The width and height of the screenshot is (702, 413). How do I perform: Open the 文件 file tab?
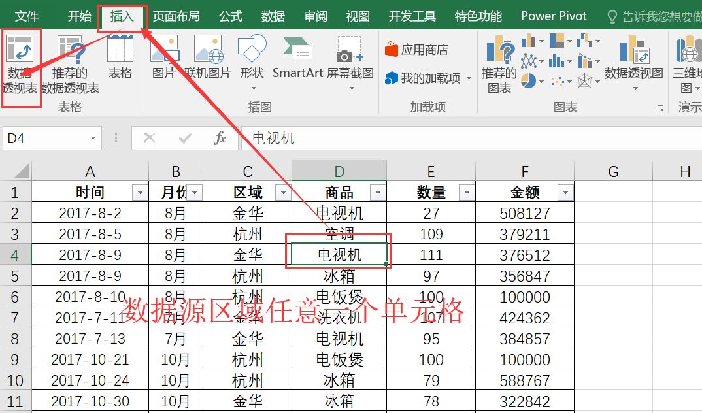[x=27, y=16]
